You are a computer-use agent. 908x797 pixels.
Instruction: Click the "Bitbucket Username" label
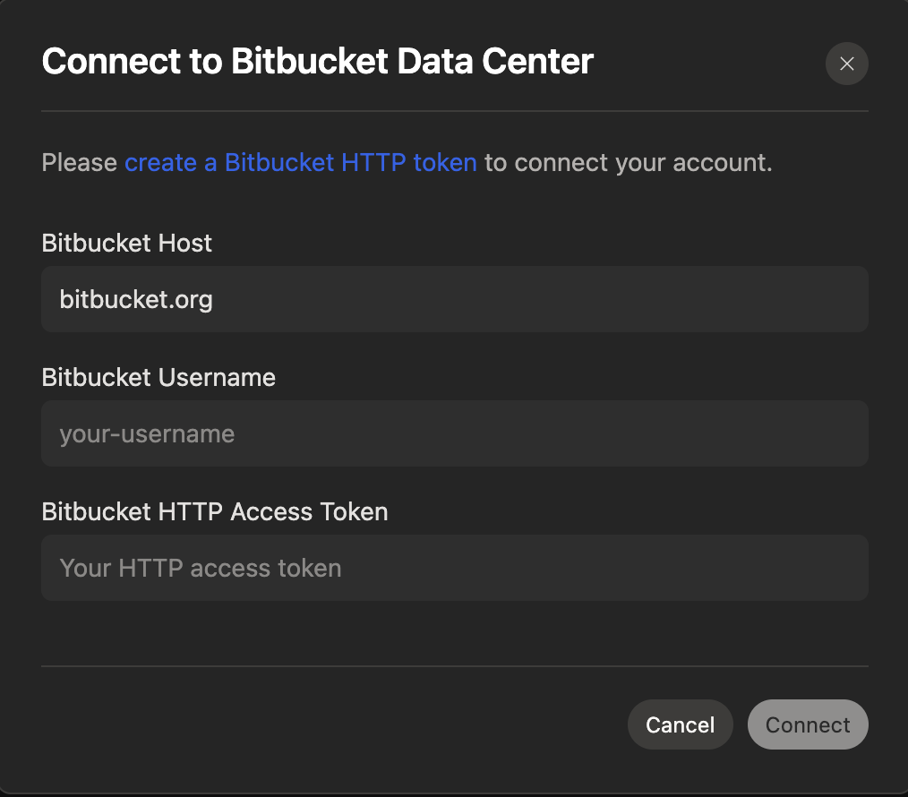[x=158, y=377]
